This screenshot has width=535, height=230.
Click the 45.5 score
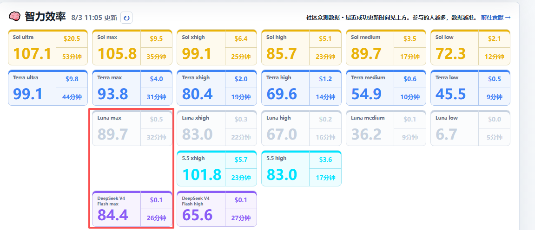(451, 94)
